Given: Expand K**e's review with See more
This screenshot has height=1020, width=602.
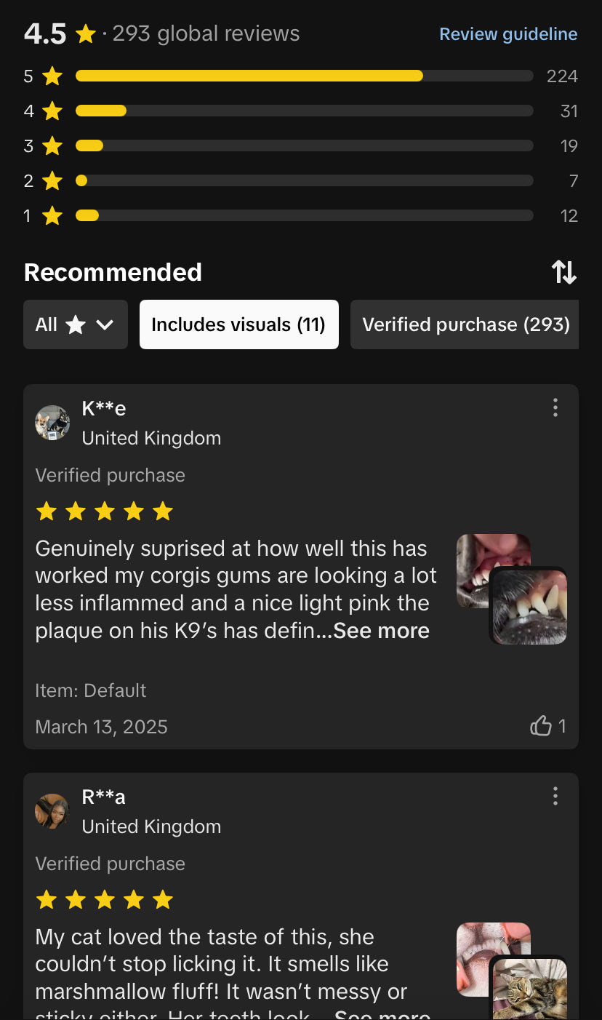Looking at the screenshot, I should (381, 631).
